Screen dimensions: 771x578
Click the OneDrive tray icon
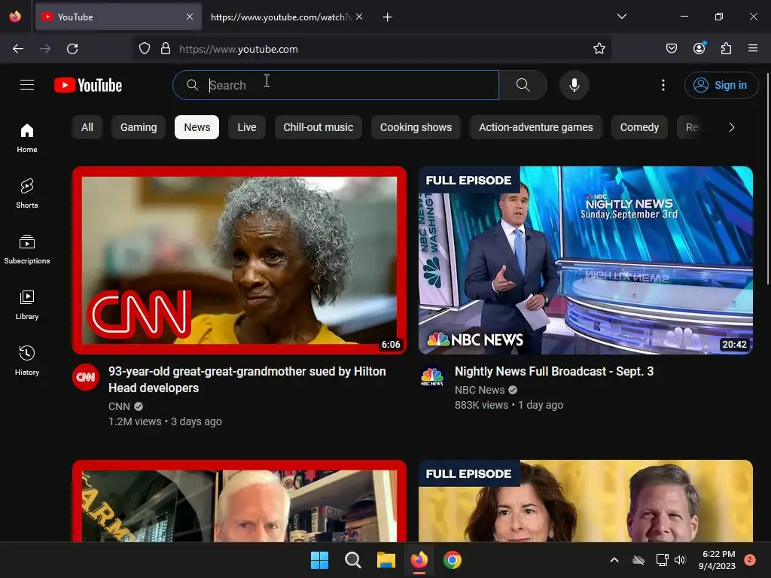tap(638, 560)
